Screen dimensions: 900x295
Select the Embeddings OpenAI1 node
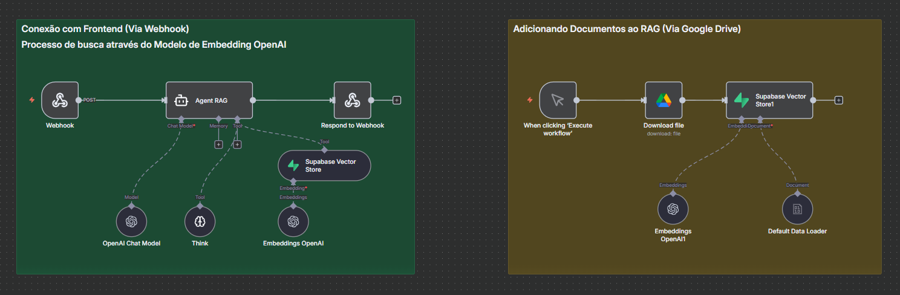click(673, 209)
